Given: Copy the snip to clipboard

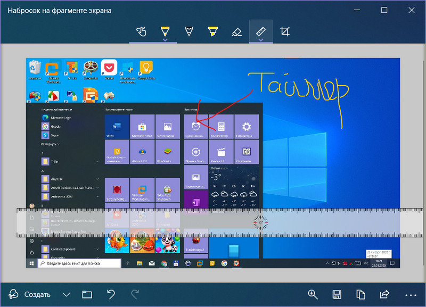Looking at the screenshot, I should click(x=361, y=295).
